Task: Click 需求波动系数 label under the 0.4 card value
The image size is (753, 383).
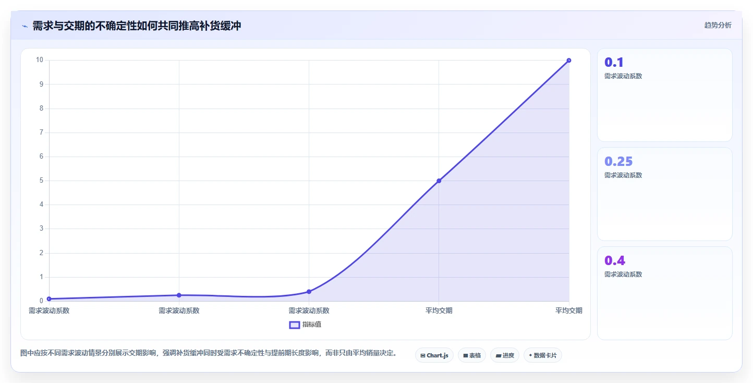Action: point(623,274)
